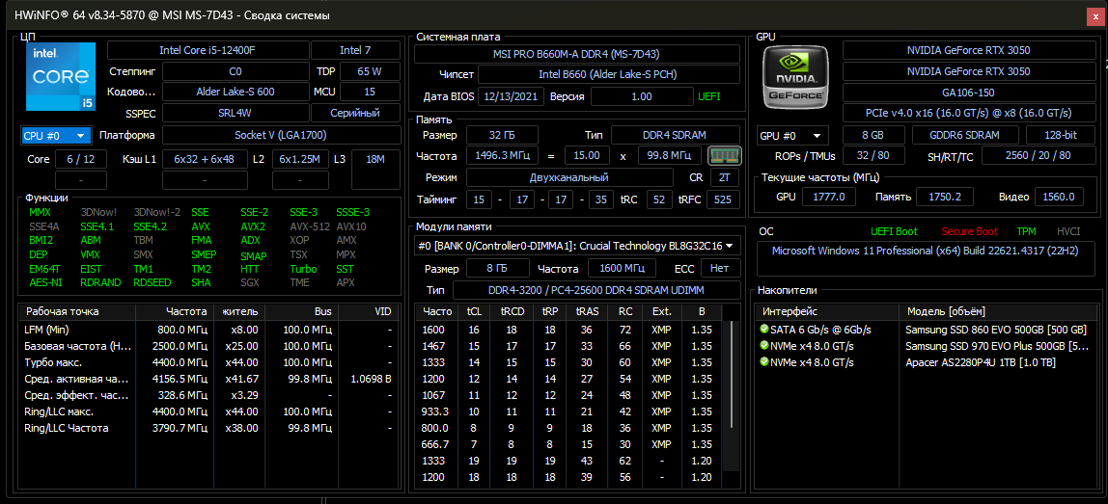Click the module type DDR4-3200 / PC4-25600 field

pyautogui.click(x=596, y=290)
